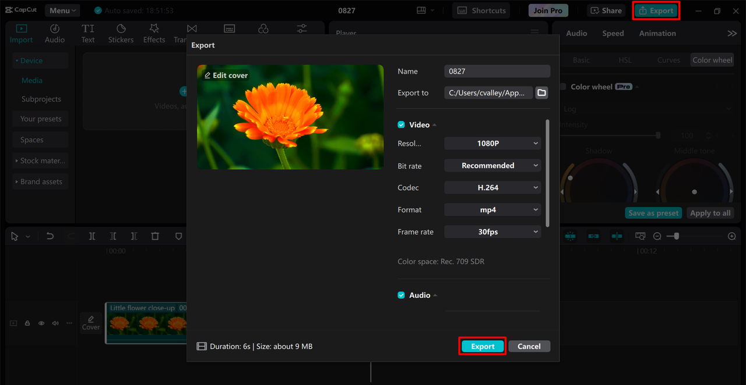746x385 pixels.
Task: Use the Delete right trim tool
Action: click(134, 236)
